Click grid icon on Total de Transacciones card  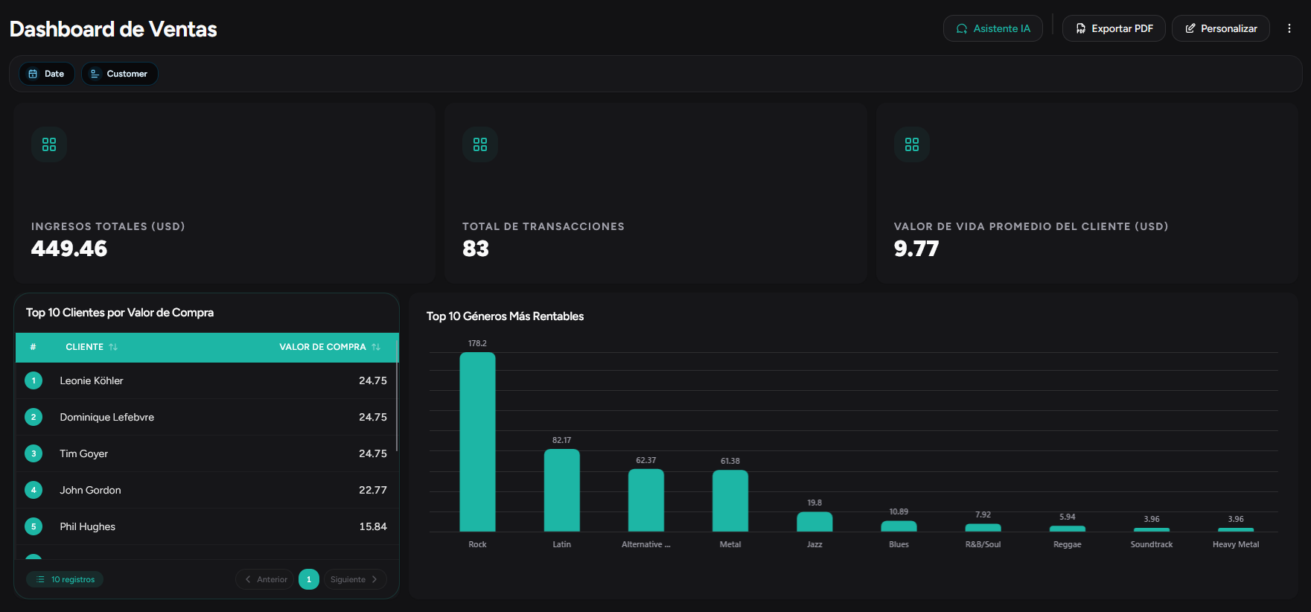[x=480, y=144]
